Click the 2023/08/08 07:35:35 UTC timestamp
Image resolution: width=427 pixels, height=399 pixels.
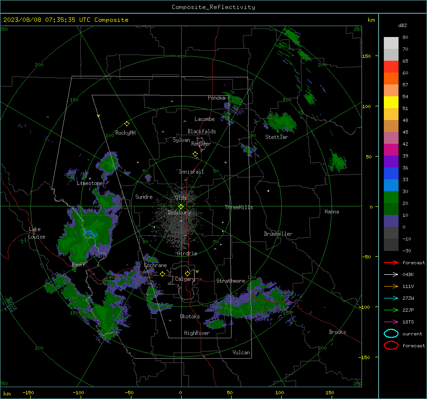[47, 20]
